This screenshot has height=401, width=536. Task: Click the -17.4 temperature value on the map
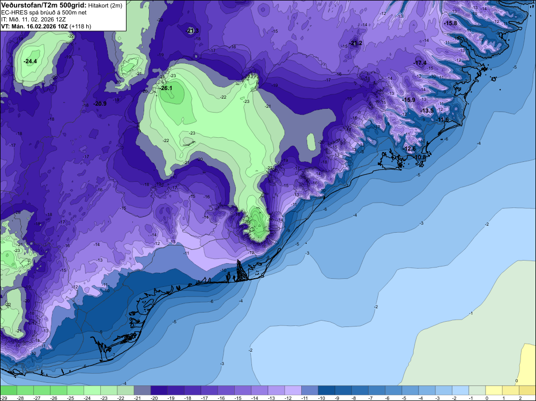[420, 63]
